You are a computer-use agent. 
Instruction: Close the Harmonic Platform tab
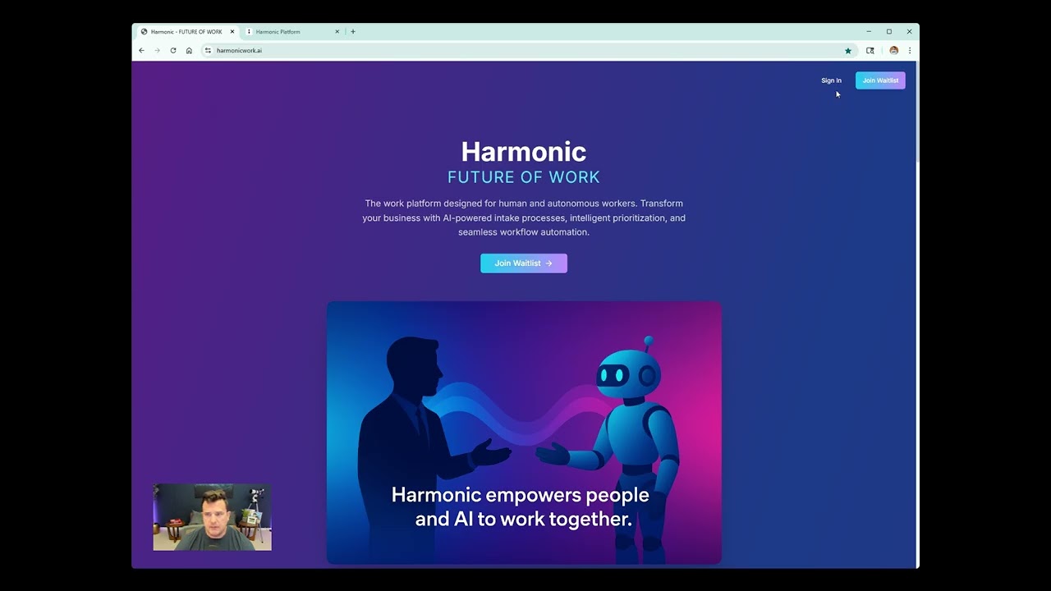[x=337, y=31]
